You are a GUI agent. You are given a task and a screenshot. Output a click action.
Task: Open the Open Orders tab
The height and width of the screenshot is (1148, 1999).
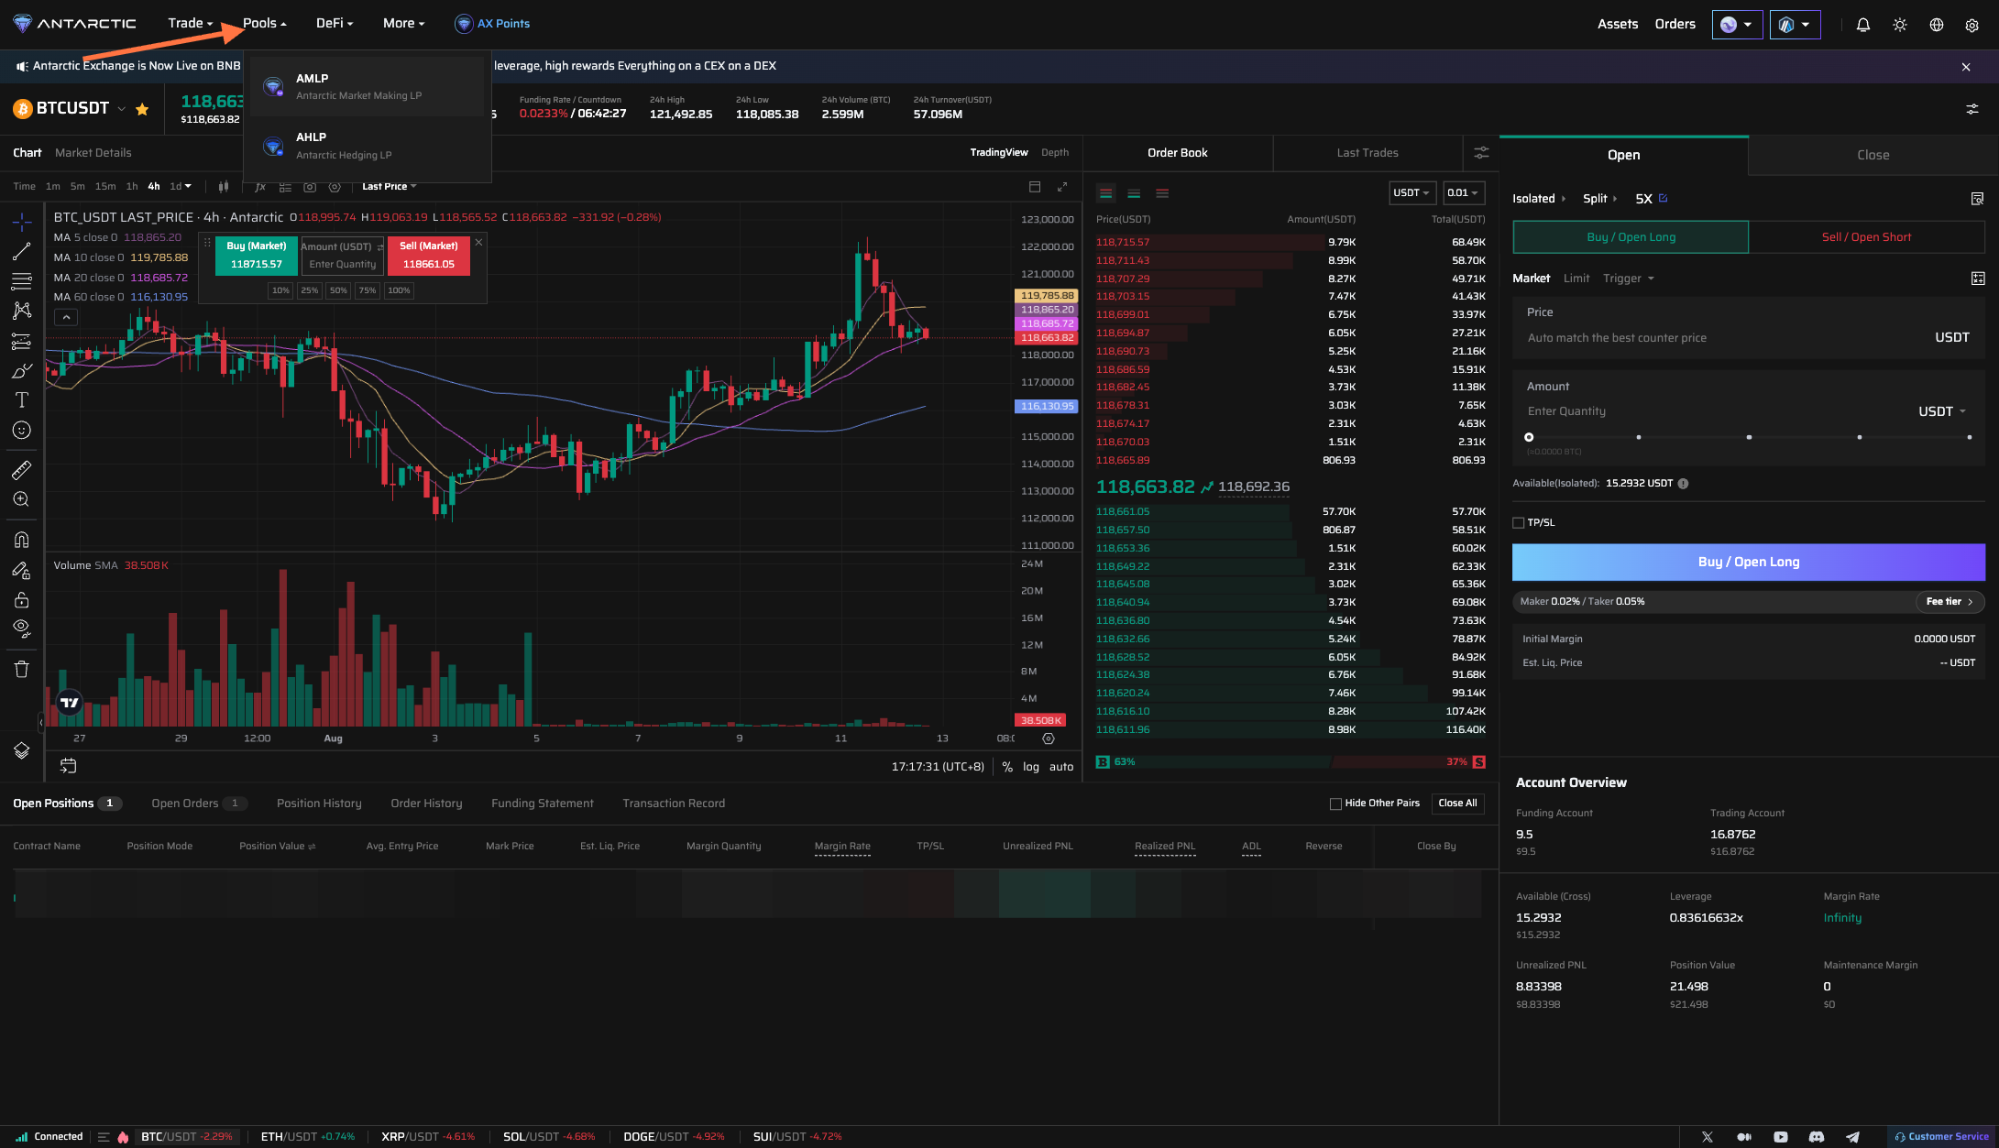199,804
